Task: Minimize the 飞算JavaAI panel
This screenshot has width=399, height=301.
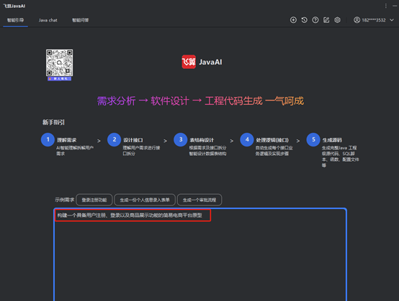Action: [x=395, y=6]
